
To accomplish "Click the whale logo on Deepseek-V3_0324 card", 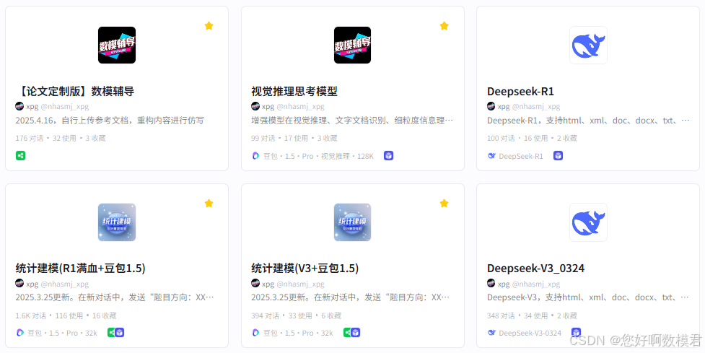I will click(x=588, y=222).
